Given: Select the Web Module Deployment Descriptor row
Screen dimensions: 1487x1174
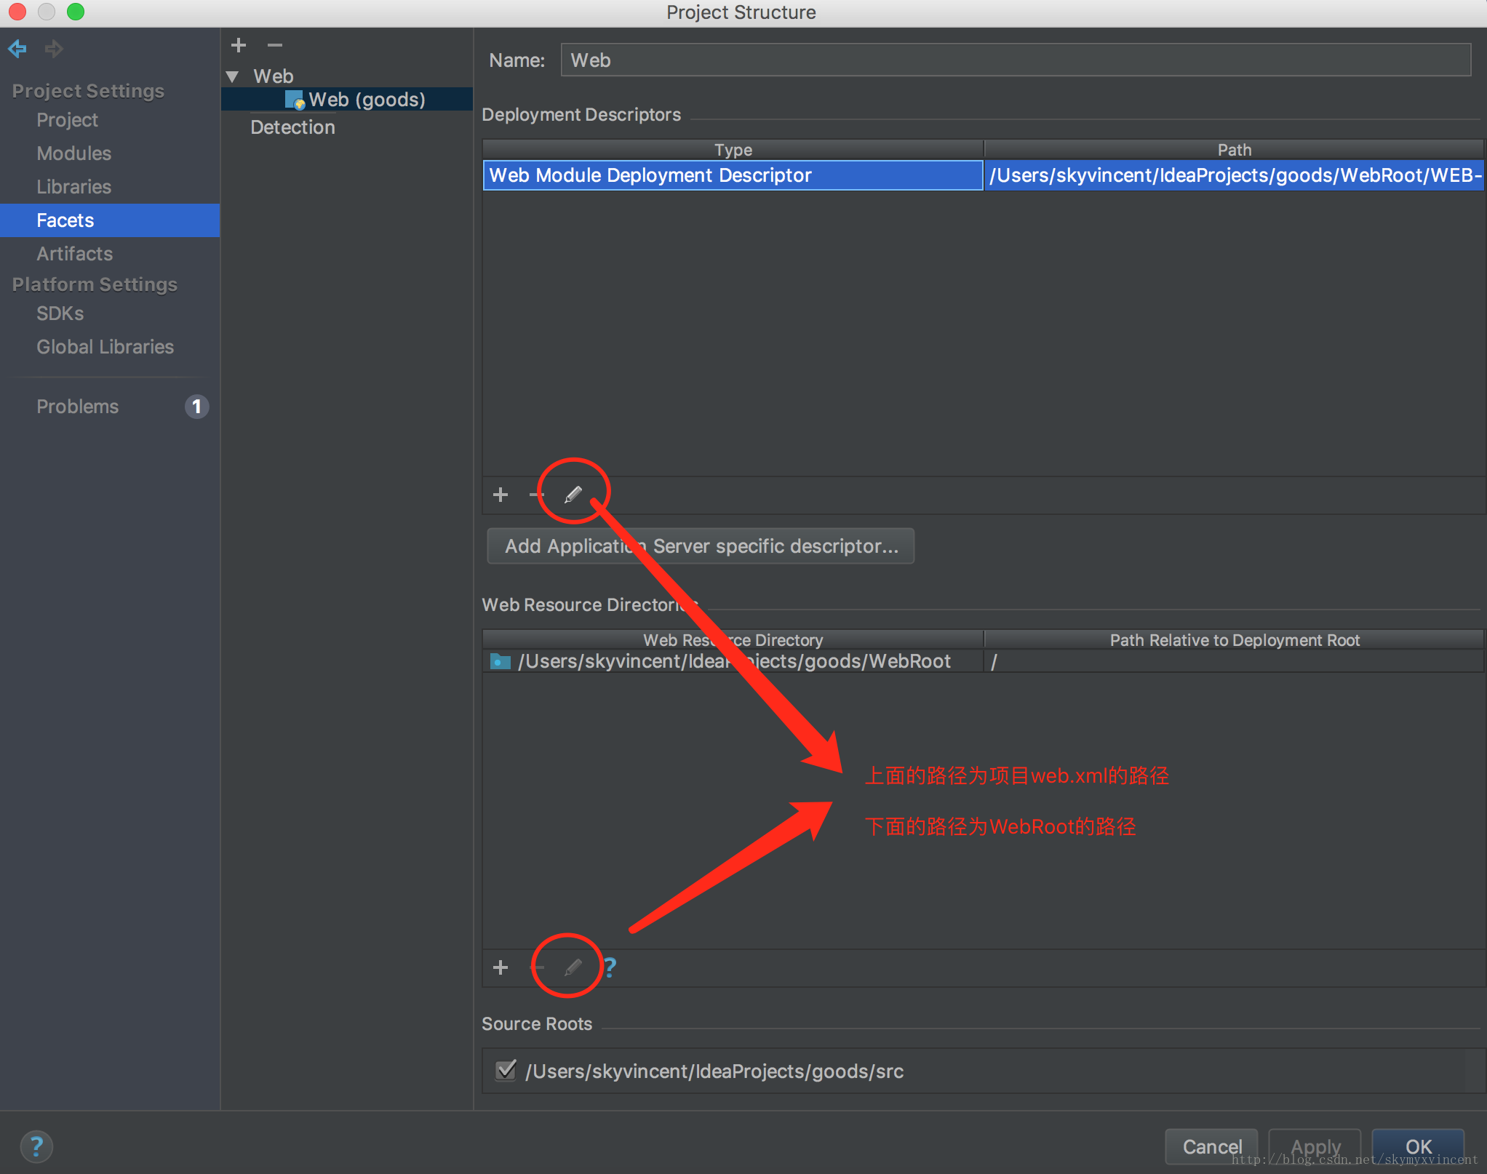Looking at the screenshot, I should tap(736, 175).
